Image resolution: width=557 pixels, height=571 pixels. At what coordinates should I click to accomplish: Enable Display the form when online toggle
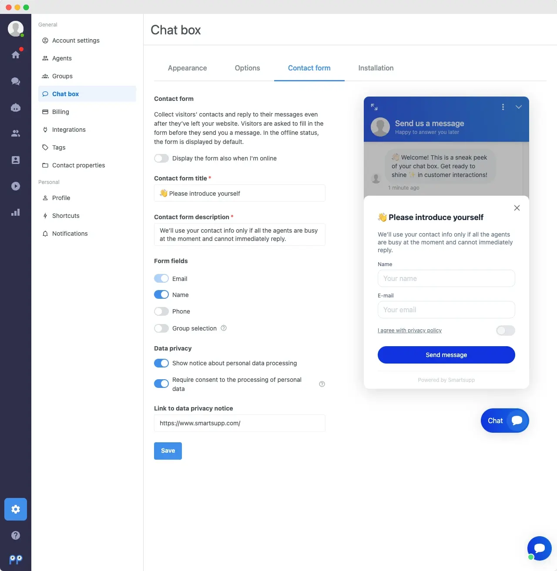[x=161, y=158]
